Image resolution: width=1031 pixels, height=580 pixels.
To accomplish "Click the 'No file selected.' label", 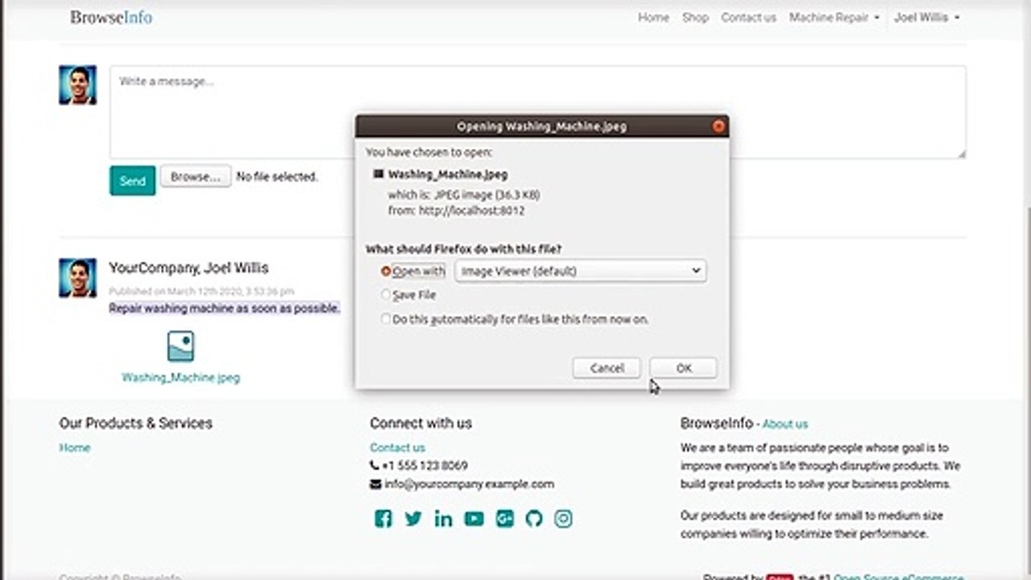I will 277,177.
